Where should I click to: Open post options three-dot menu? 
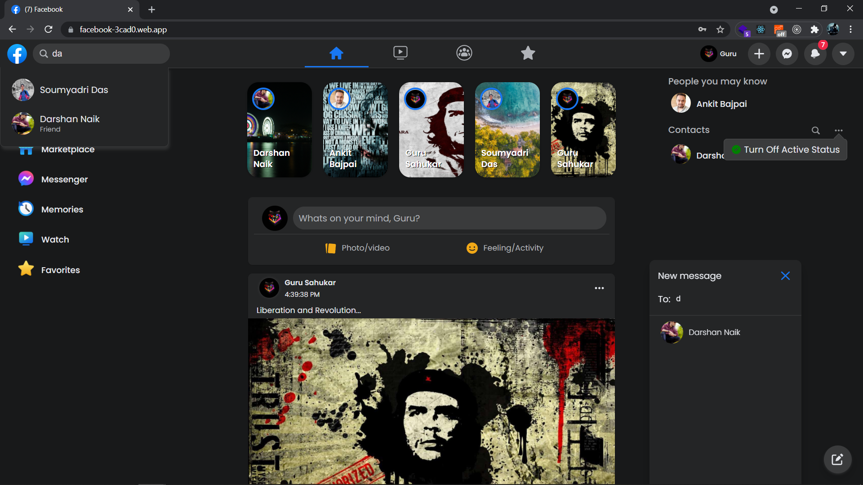point(599,288)
